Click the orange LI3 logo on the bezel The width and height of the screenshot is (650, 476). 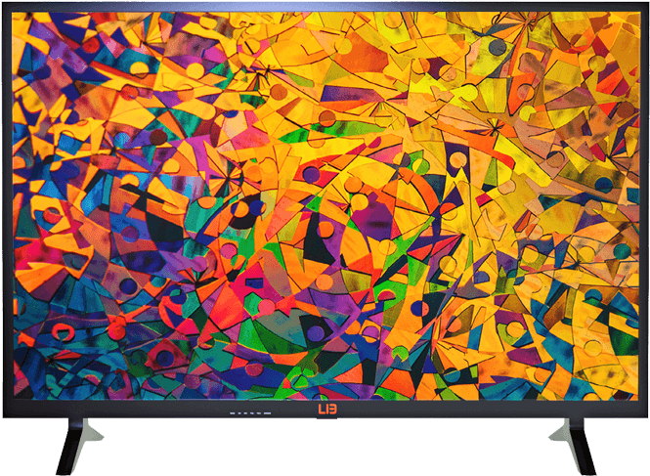tap(327, 410)
